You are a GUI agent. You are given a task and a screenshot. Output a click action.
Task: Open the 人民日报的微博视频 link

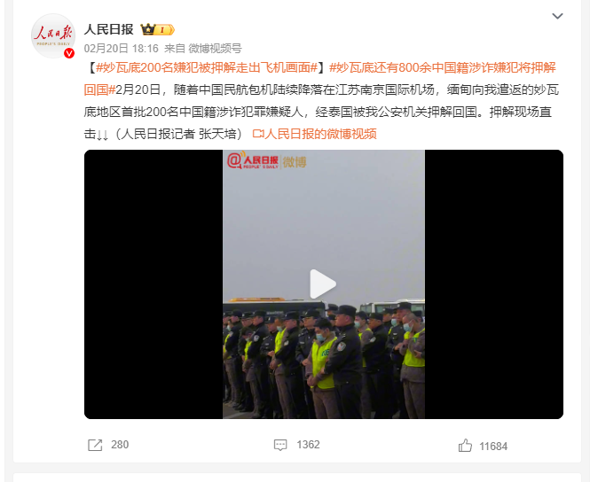(320, 134)
